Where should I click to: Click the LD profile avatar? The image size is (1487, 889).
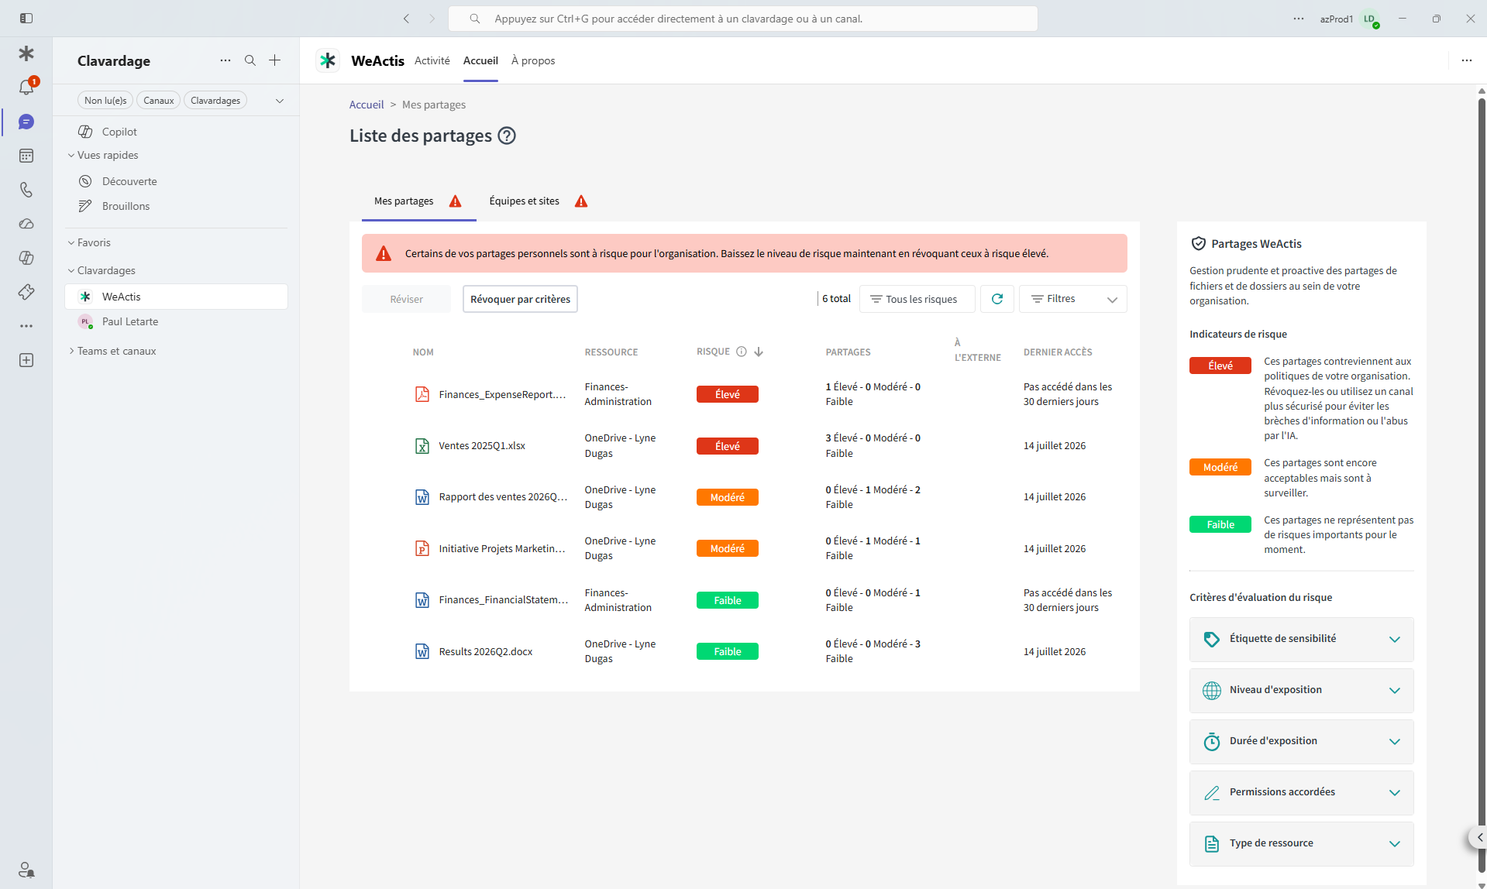tap(1370, 19)
